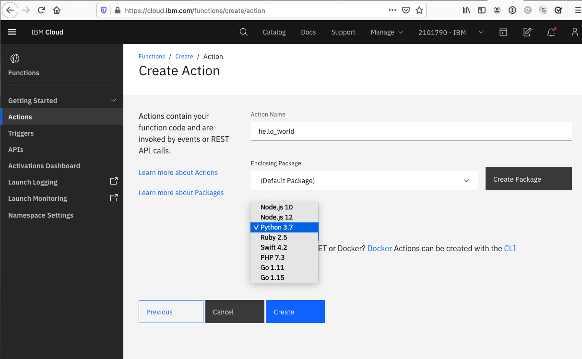This screenshot has width=582, height=359.
Task: Choose Python 3.7 runtime option
Action: (x=285, y=227)
